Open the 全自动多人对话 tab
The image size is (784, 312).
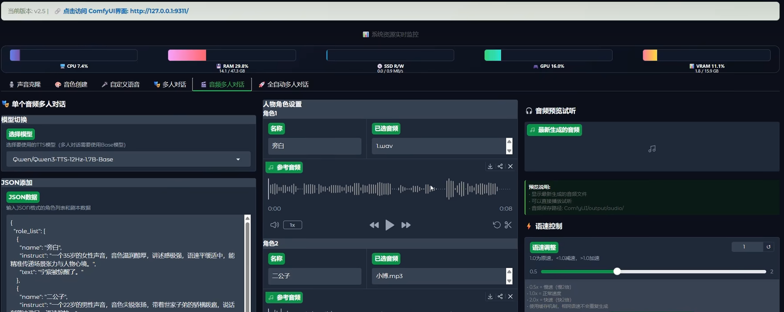(284, 84)
